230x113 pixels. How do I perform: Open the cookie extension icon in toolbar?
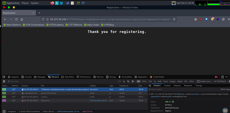pos(223,19)
